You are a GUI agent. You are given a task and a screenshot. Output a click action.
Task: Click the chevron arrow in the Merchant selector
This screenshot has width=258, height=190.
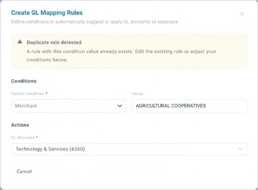[x=120, y=106]
